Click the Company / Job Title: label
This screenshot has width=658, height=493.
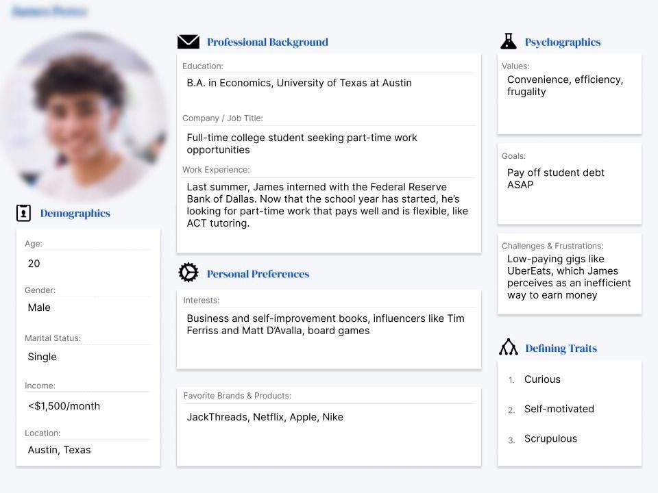pyautogui.click(x=222, y=118)
